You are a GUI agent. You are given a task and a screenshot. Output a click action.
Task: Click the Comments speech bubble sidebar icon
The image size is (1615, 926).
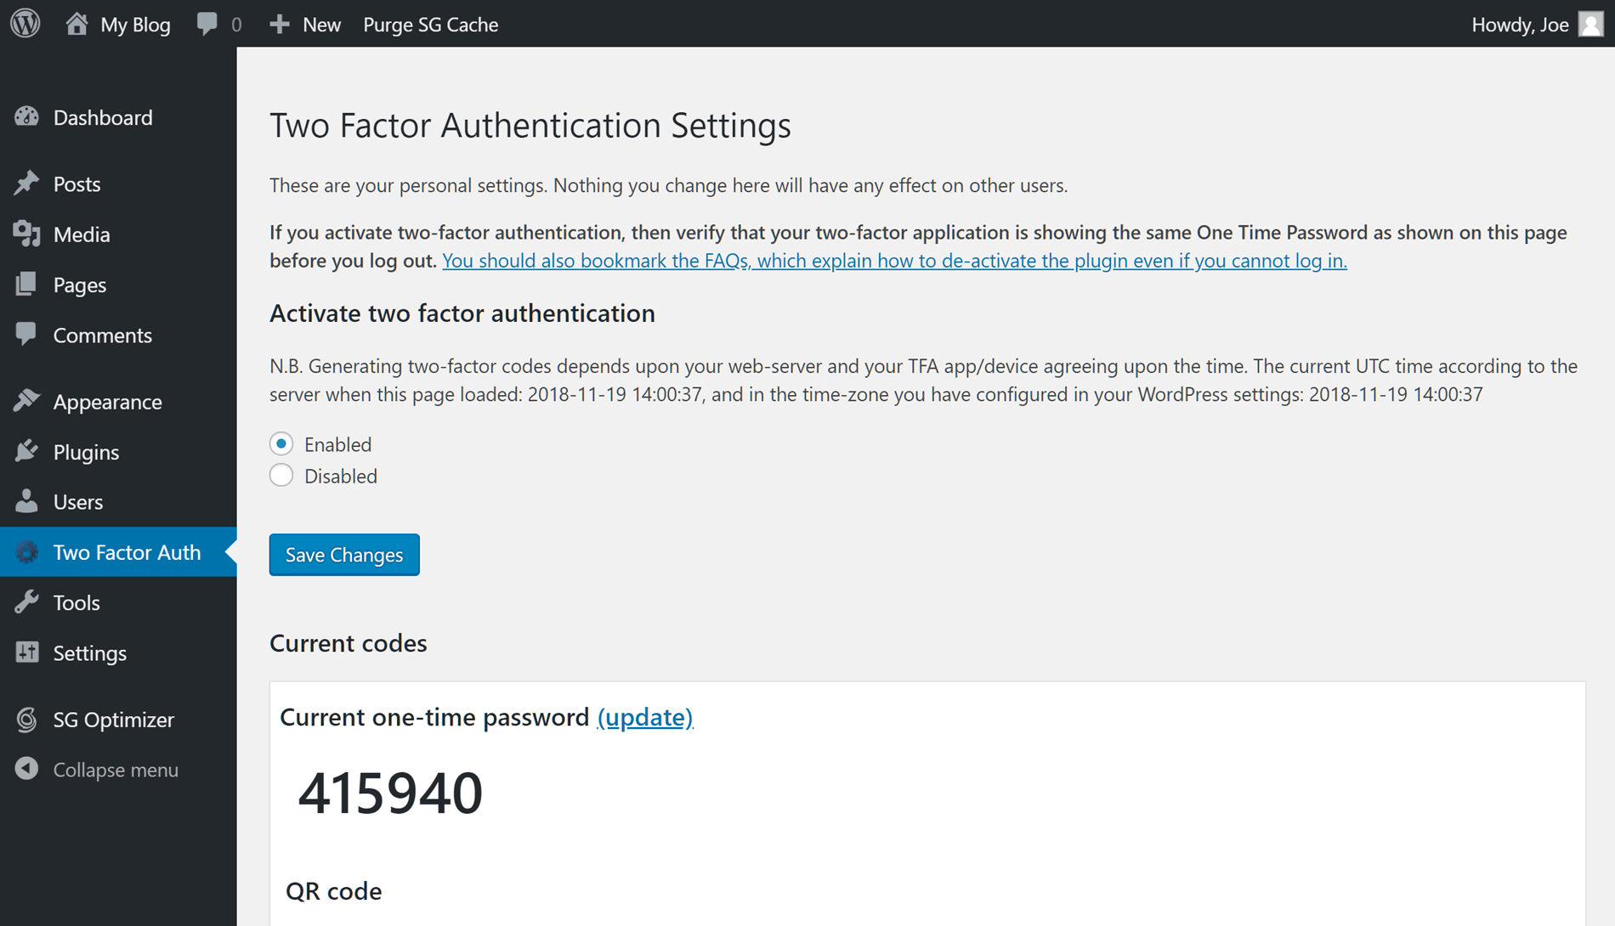[x=26, y=334]
